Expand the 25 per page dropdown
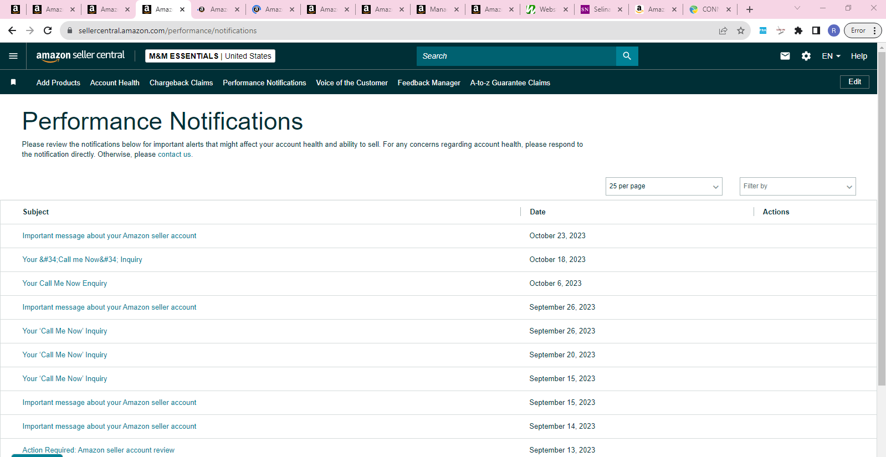Screen dimensions: 886x457 tap(664, 186)
